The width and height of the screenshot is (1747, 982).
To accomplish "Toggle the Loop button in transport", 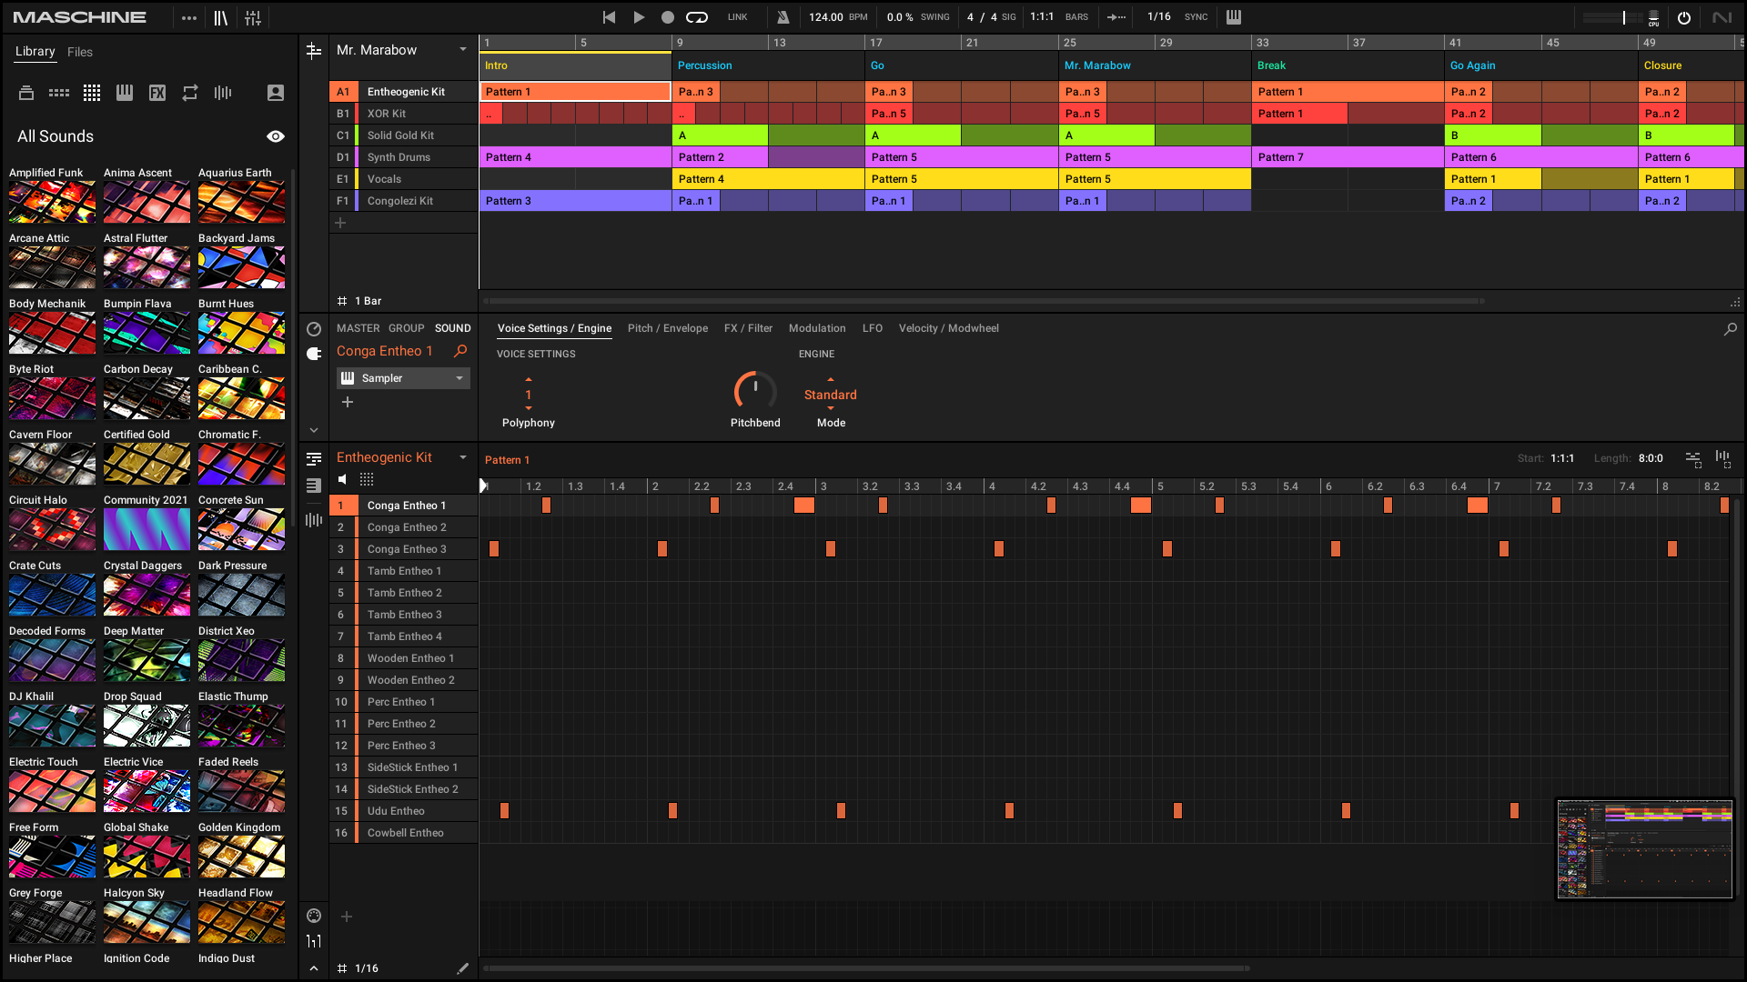I will [x=697, y=17].
